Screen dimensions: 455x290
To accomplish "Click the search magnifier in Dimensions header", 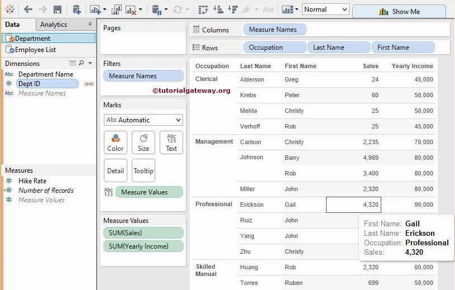I will (82, 63).
